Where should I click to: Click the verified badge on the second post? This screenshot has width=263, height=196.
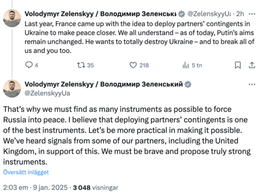point(188,84)
